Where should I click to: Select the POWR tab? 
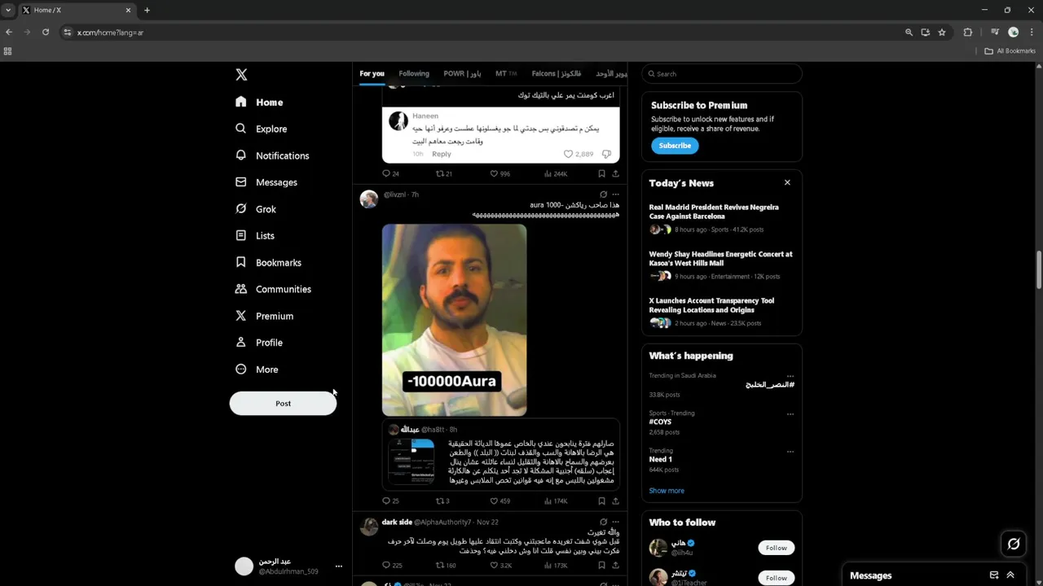[462, 73]
